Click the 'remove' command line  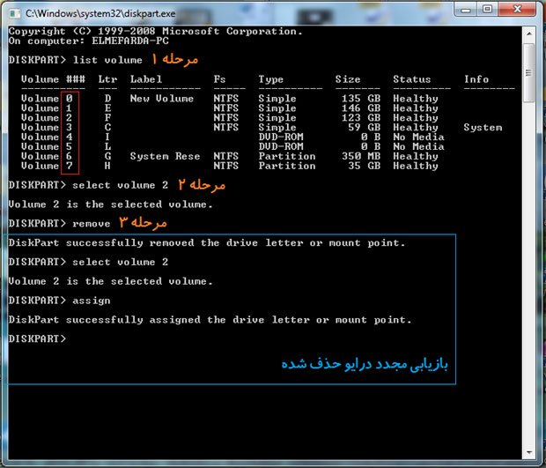pyautogui.click(x=59, y=223)
